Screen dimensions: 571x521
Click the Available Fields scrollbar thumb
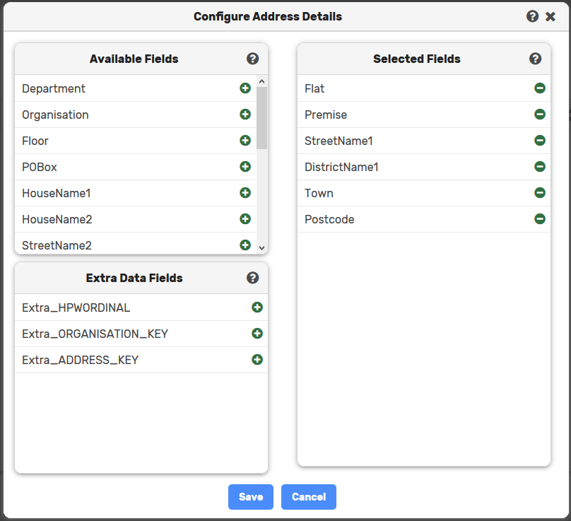point(261,117)
